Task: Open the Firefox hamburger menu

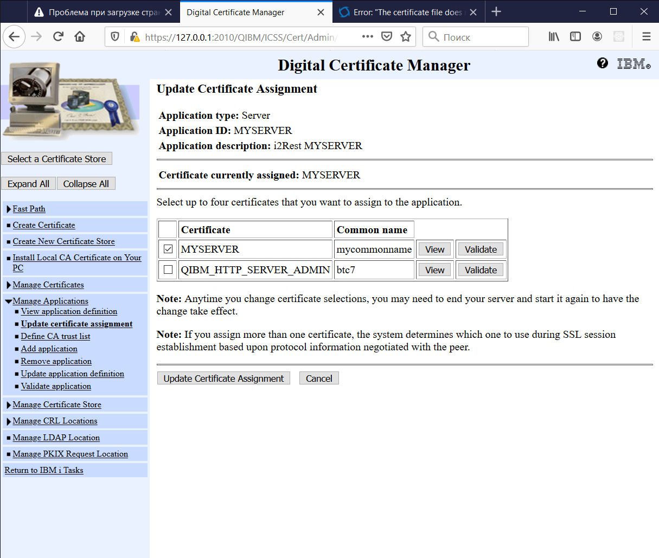Action: (x=647, y=36)
